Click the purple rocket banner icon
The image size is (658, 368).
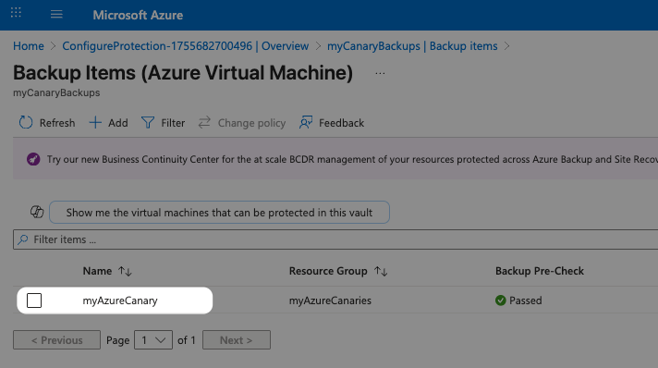pyautogui.click(x=33, y=159)
